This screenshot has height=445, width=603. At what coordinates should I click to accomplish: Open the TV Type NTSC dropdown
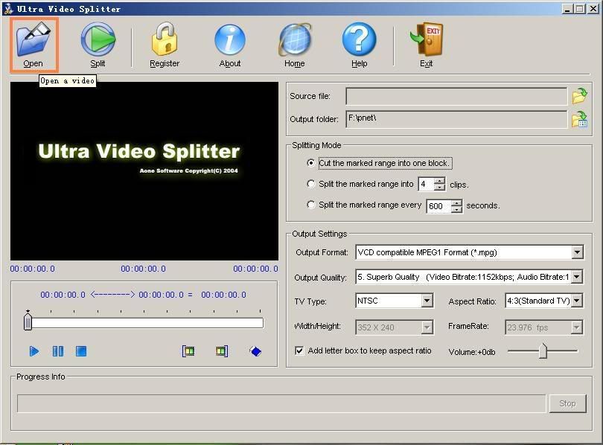click(x=427, y=301)
